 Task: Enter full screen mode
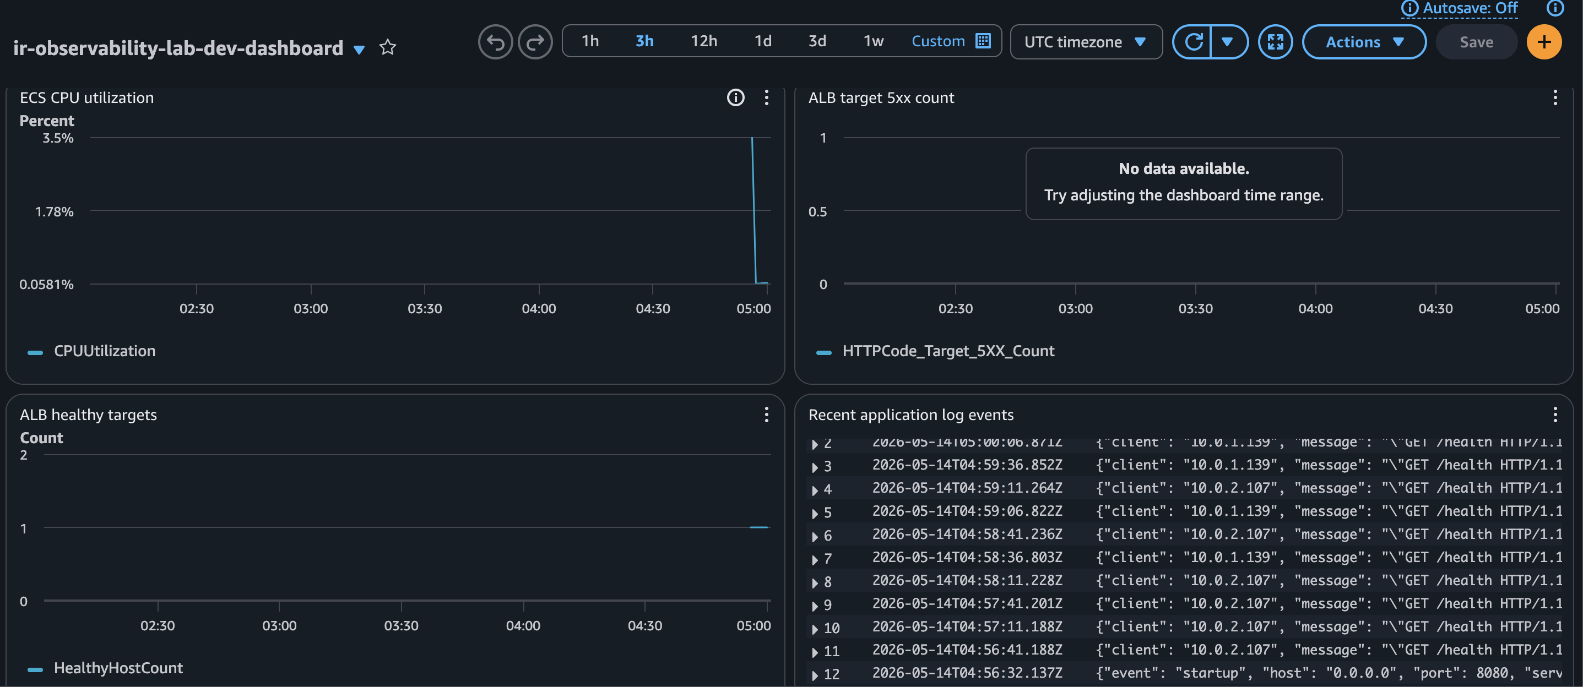tap(1275, 42)
